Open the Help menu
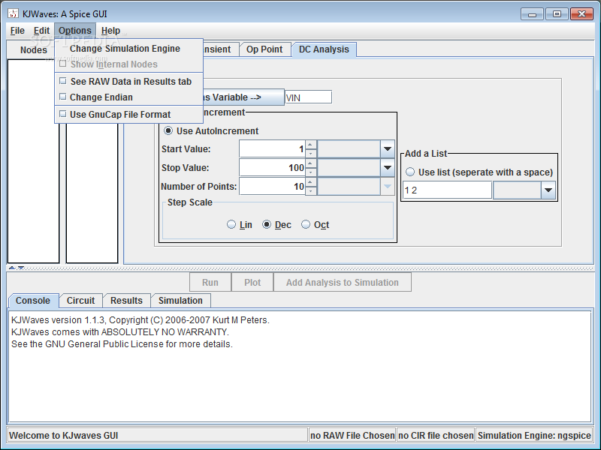Image resolution: width=601 pixels, height=450 pixels. point(110,31)
